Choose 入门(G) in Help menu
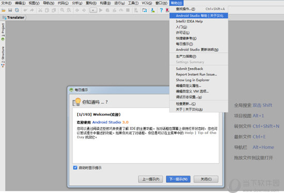This screenshot has width=284, height=193. (x=199, y=27)
